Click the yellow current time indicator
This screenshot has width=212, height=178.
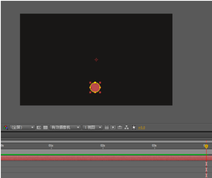click(206, 146)
